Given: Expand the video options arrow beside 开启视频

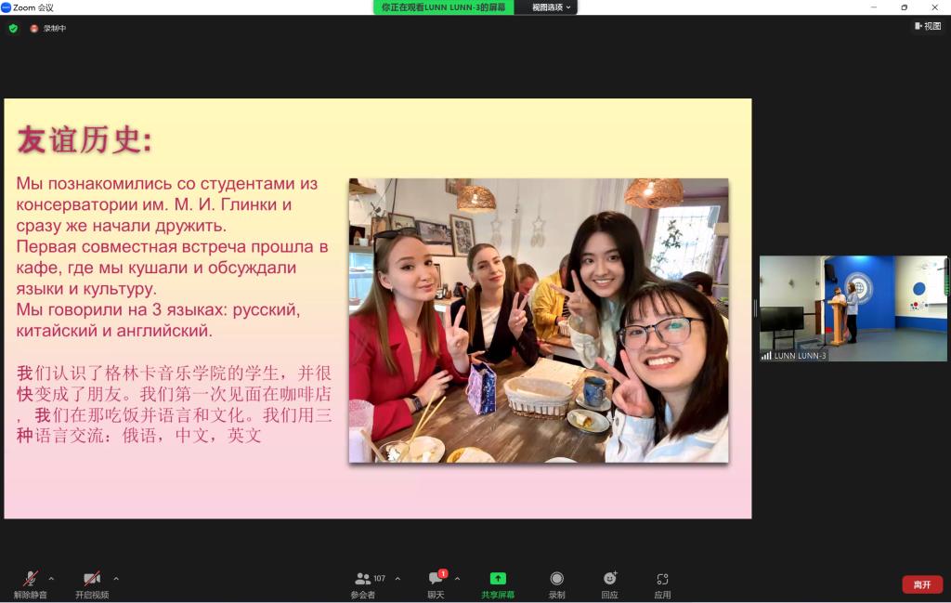Looking at the screenshot, I should coord(115,578).
